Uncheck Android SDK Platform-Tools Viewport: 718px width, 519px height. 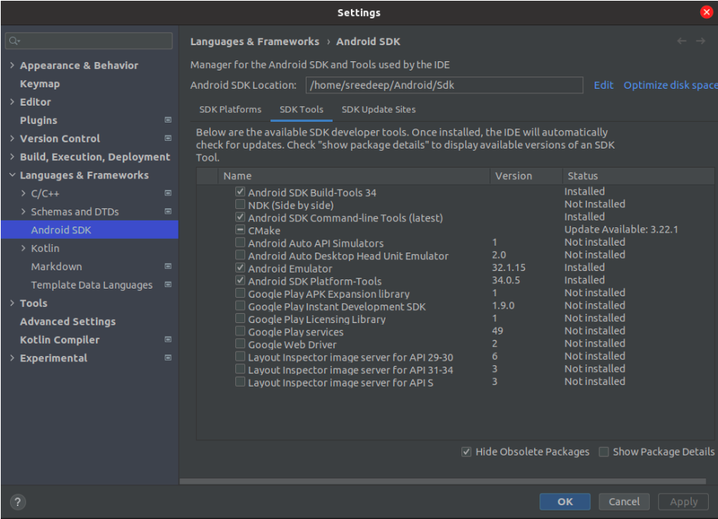click(240, 280)
